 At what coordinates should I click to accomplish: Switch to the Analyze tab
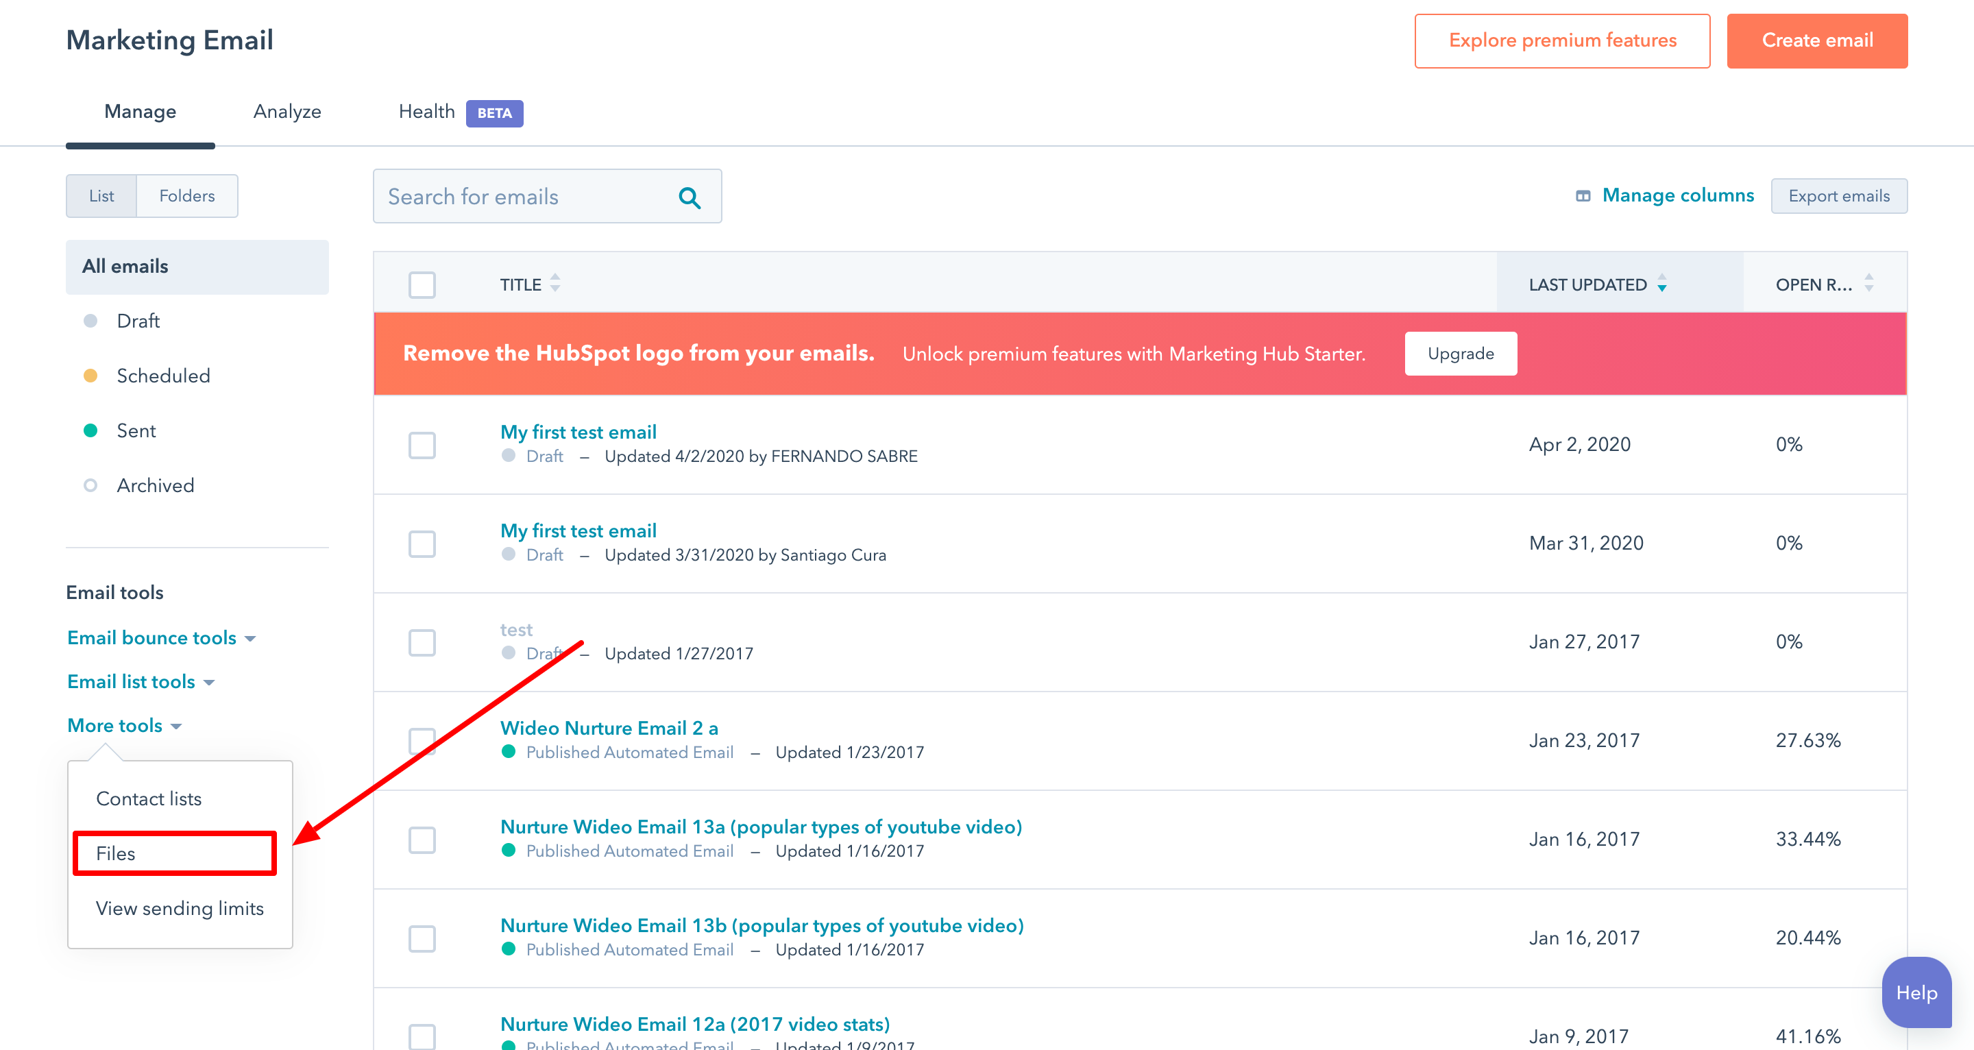pyautogui.click(x=287, y=112)
